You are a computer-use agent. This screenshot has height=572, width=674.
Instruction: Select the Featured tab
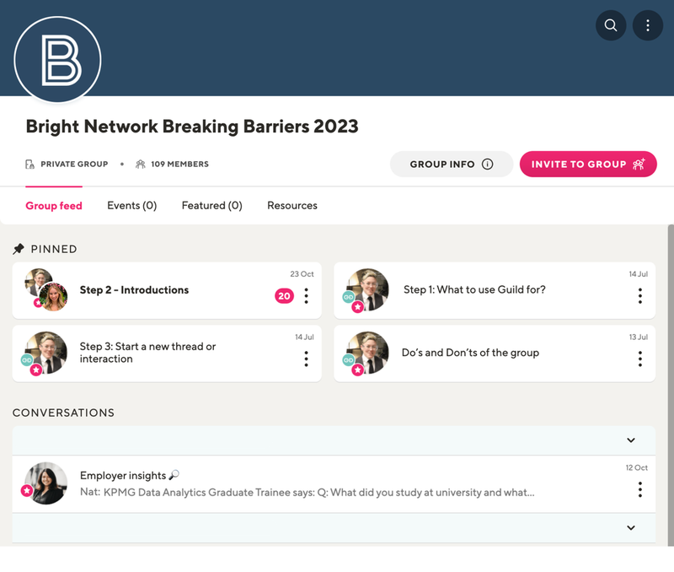point(211,205)
